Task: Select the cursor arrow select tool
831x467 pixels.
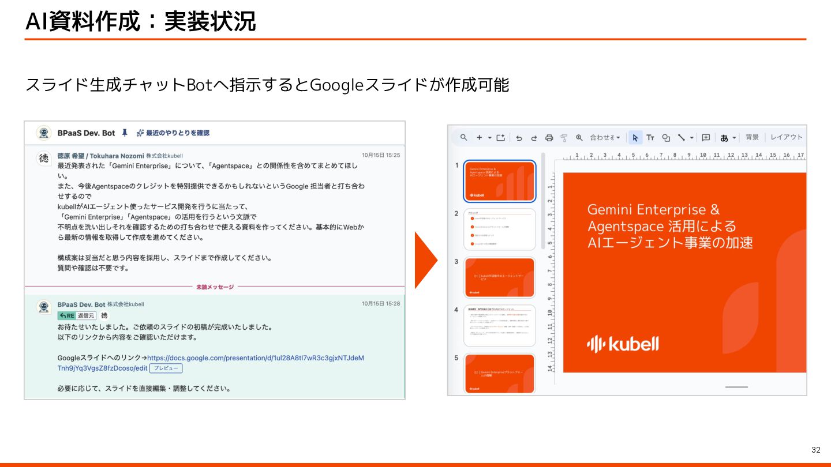Action: pyautogui.click(x=635, y=137)
